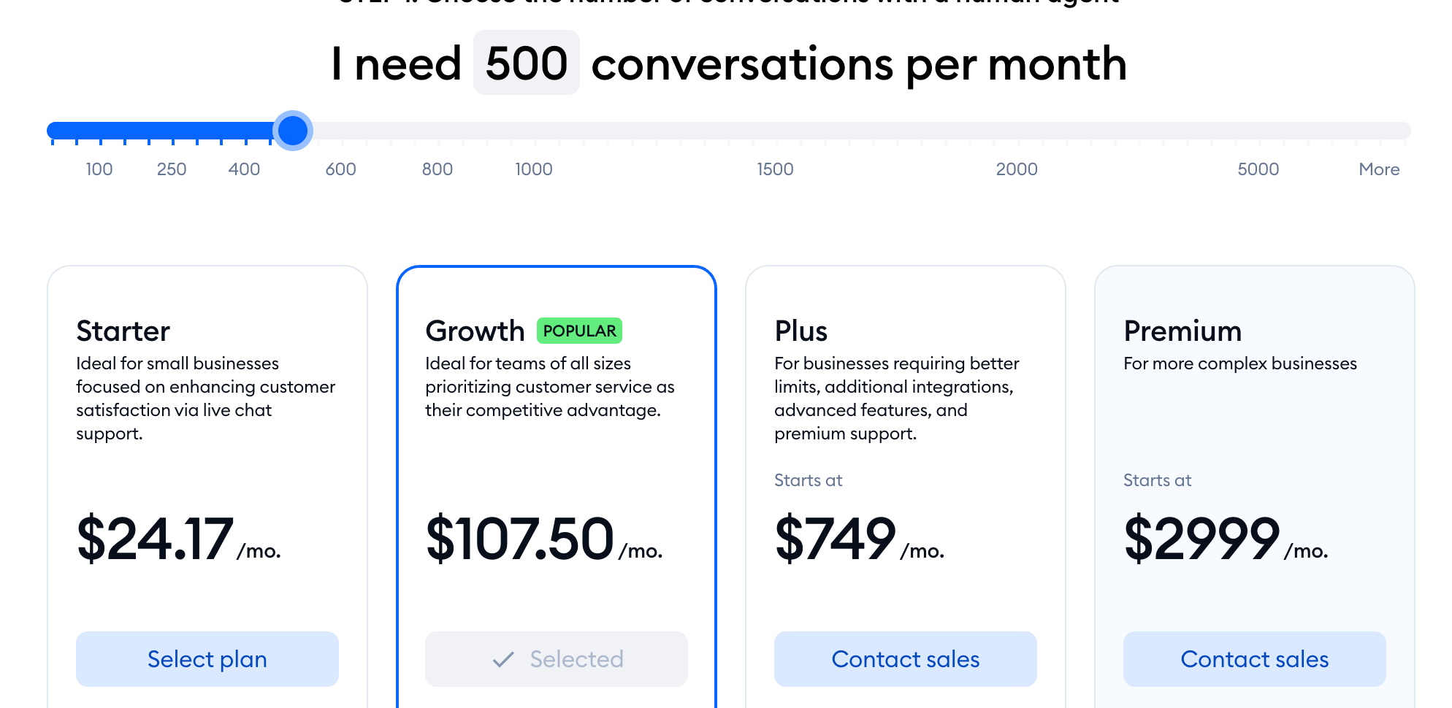1452x708 pixels.
Task: Set slider to the 5000 label
Action: [1258, 169]
